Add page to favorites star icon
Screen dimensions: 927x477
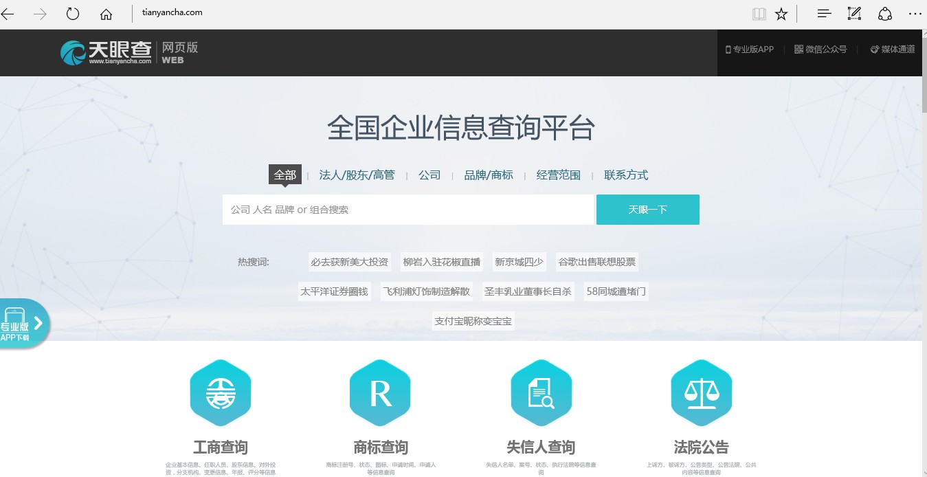coord(781,14)
